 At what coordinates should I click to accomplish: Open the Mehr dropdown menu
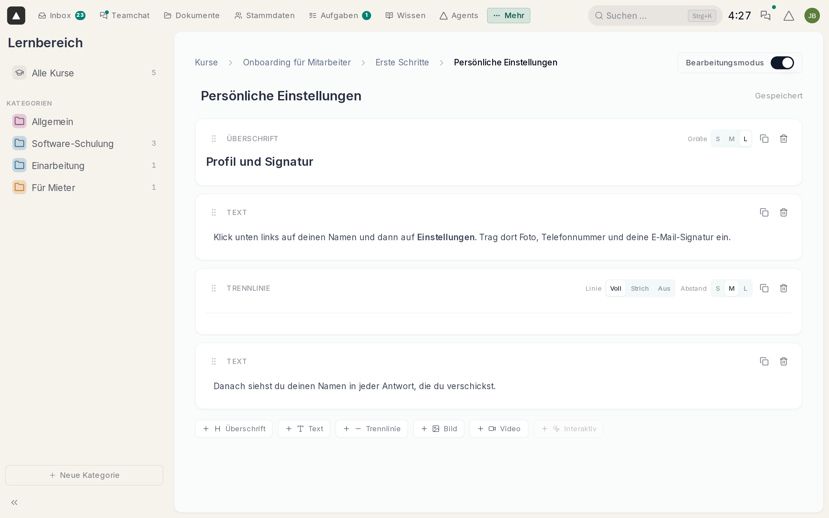[508, 16]
